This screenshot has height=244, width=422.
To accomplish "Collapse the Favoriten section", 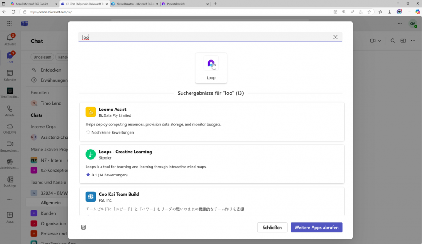I will pyautogui.click(x=40, y=92).
